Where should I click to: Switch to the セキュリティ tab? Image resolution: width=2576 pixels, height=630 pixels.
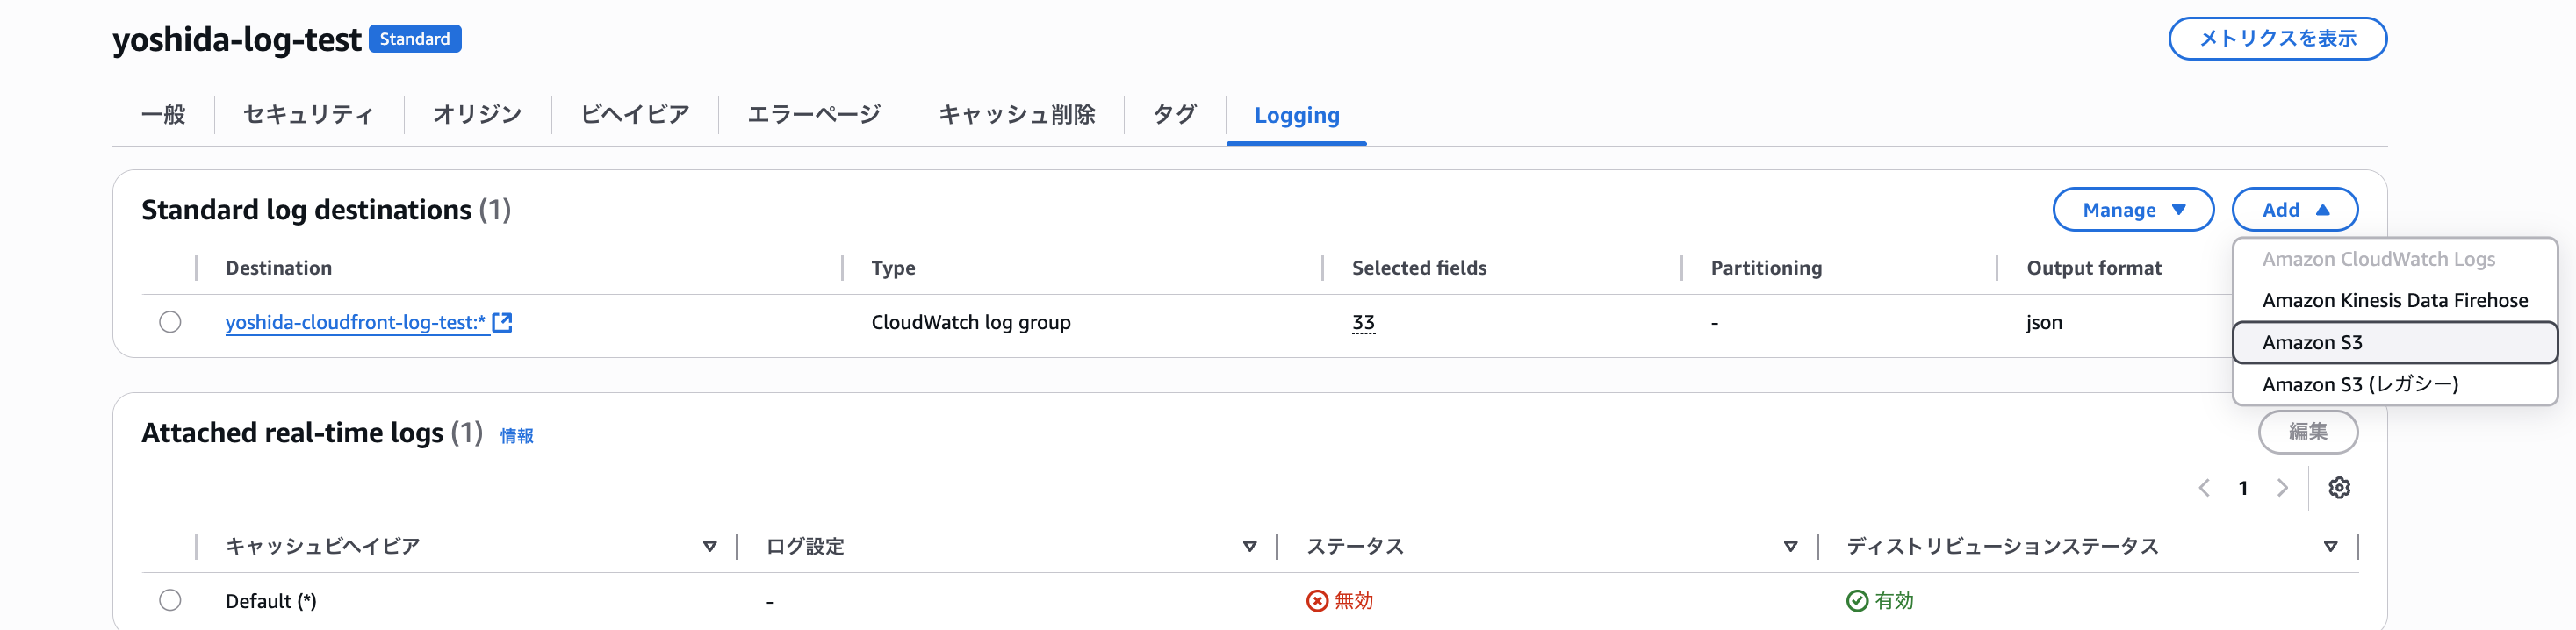(308, 115)
